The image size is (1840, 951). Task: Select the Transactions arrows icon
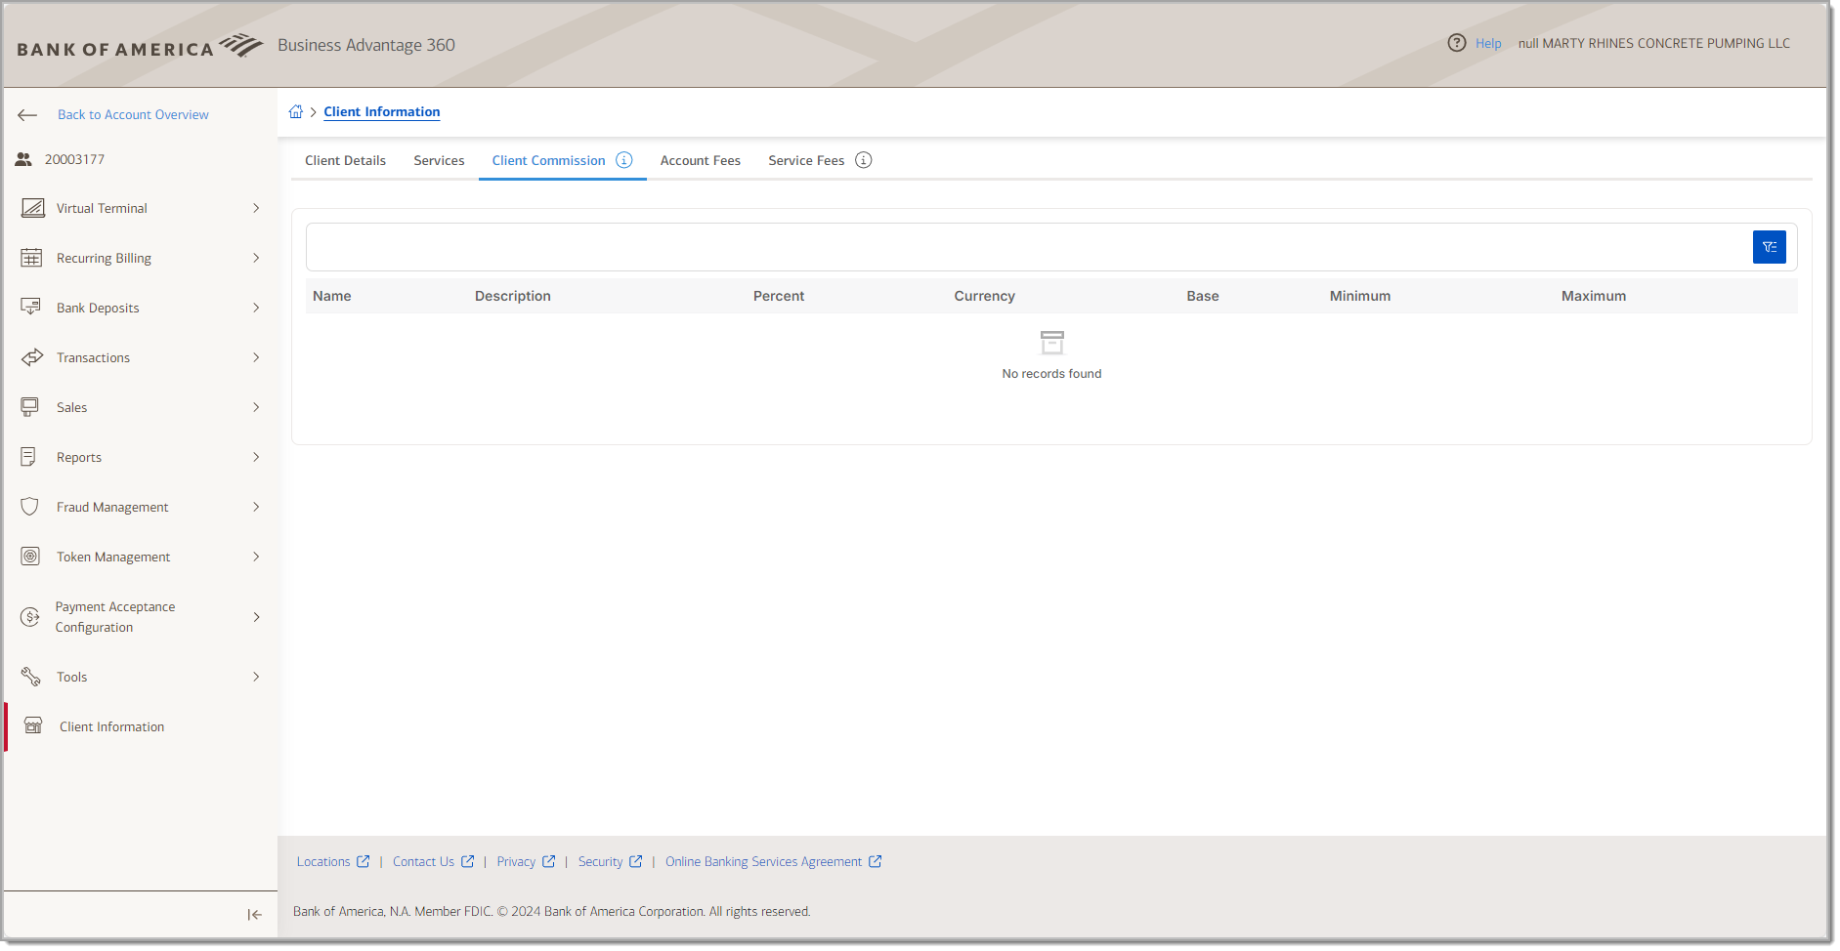(33, 357)
